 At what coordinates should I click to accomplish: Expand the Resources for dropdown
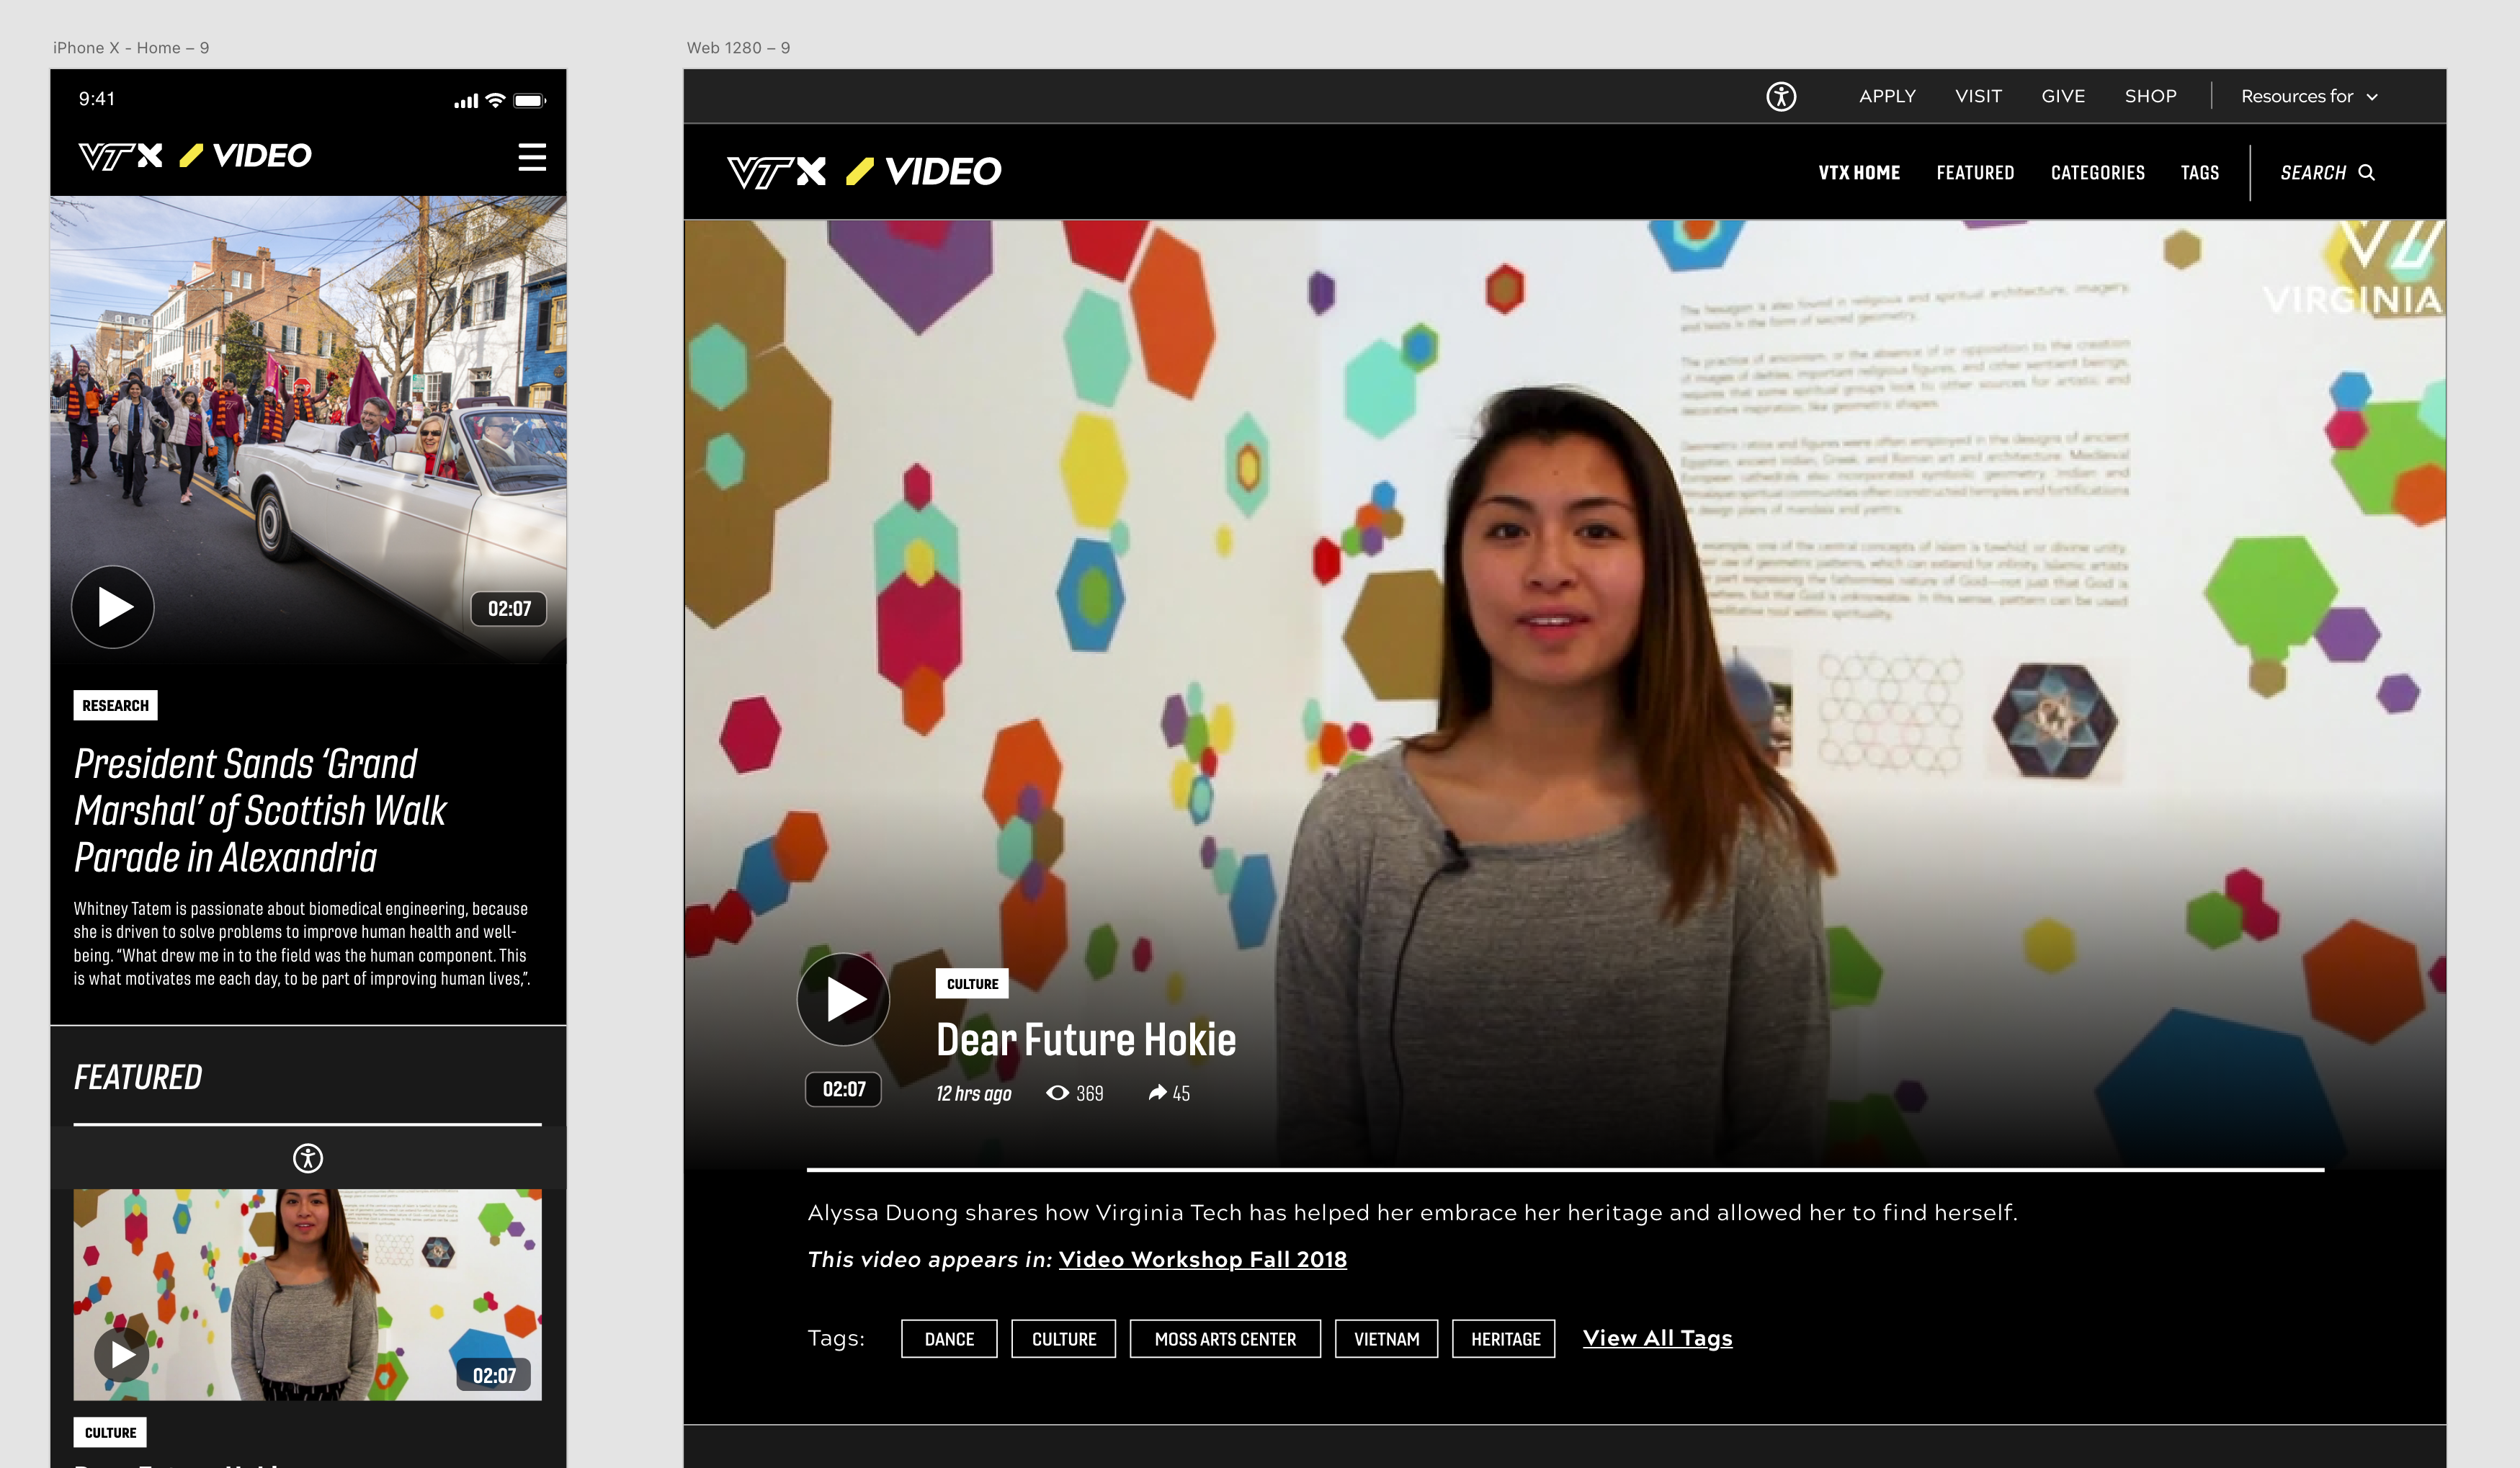coord(2308,97)
